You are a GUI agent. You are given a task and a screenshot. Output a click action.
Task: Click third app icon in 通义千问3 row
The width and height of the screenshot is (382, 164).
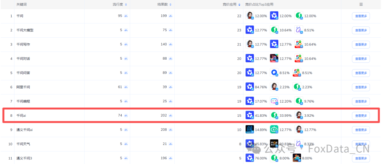tap(297, 158)
